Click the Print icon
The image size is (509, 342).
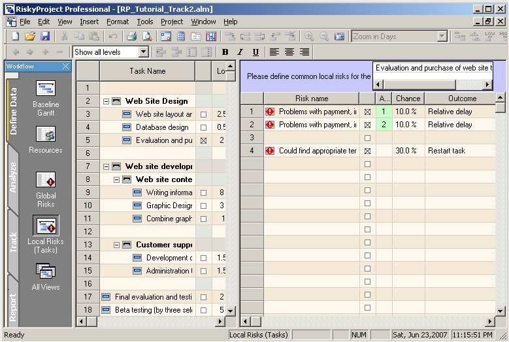[x=131, y=36]
